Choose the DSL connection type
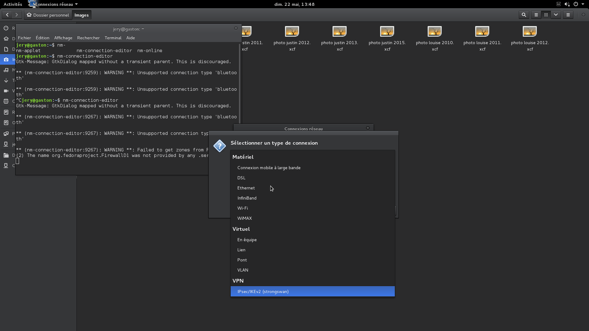This screenshot has width=589, height=331. click(x=313, y=178)
